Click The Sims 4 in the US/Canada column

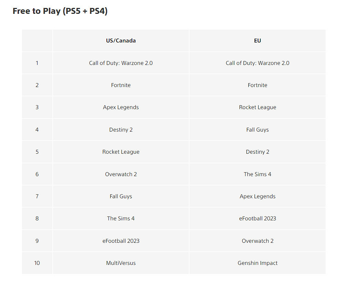coord(121,219)
